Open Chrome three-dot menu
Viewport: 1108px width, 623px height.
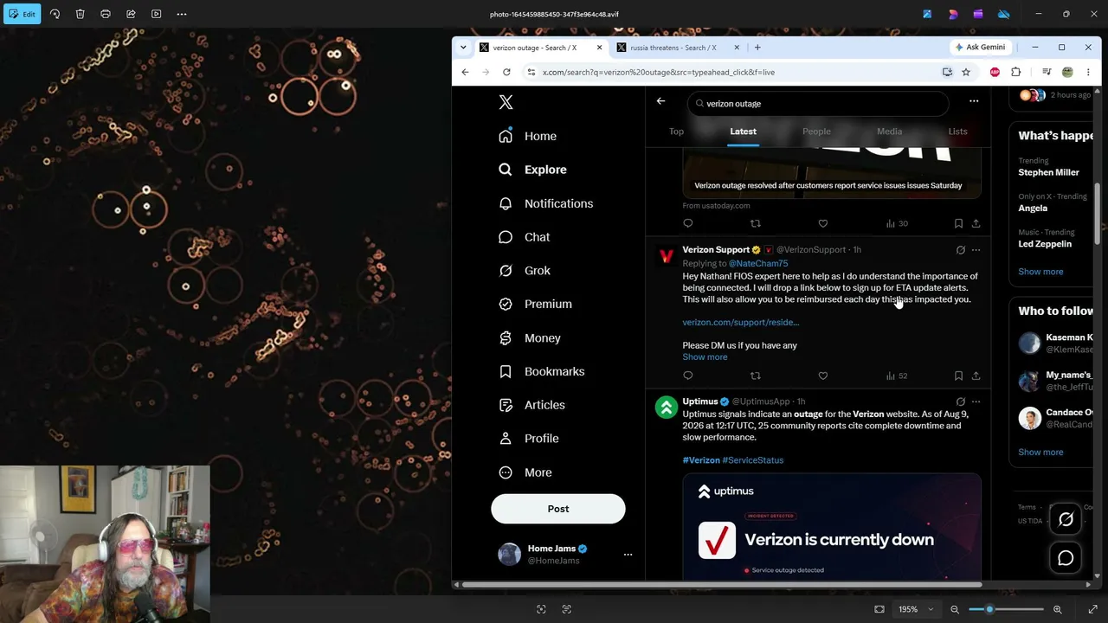click(x=1089, y=72)
